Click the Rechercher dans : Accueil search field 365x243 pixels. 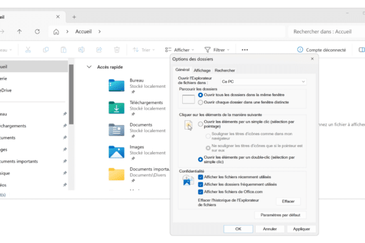coord(326,32)
